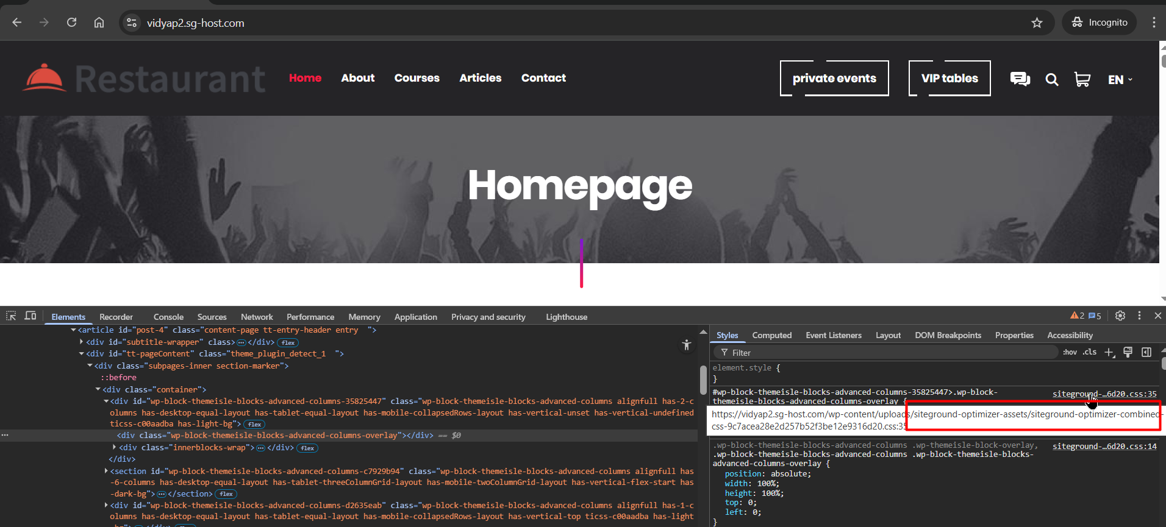Switch to the Network tab
This screenshot has height=527, width=1166.
click(x=257, y=317)
